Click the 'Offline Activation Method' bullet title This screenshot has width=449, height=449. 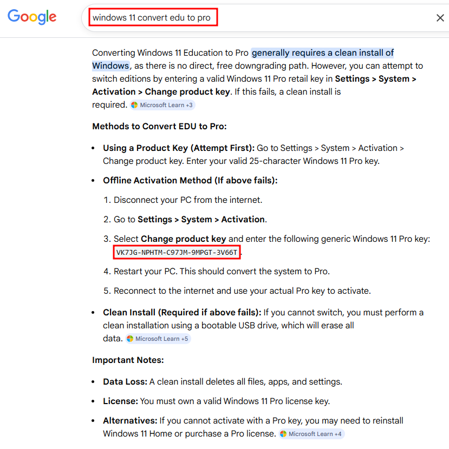point(190,181)
